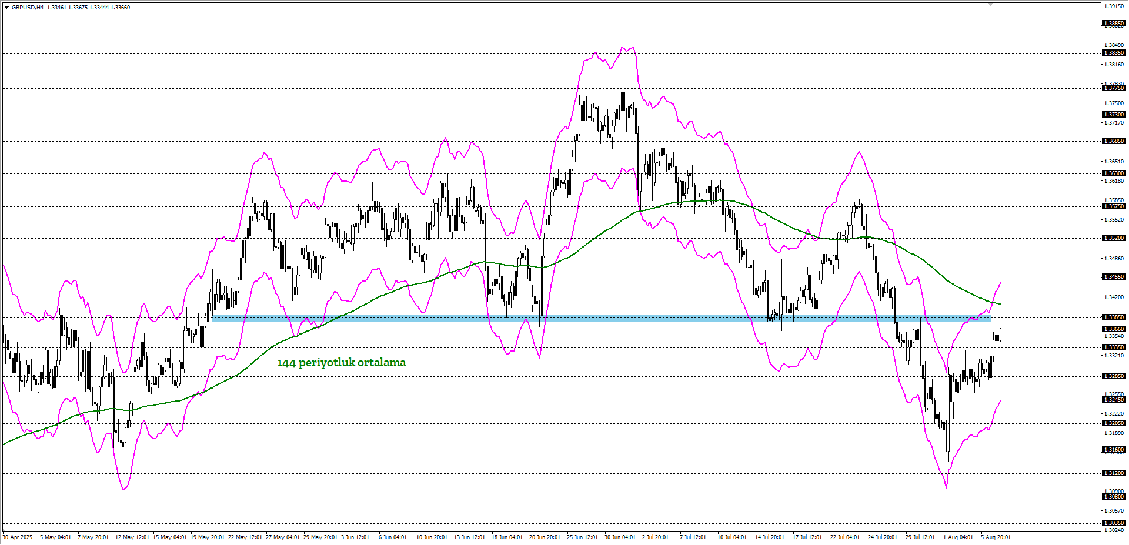The width and height of the screenshot is (1129, 545).
Task: Click the horizontal level label 1.30350
Action: click(x=1114, y=523)
